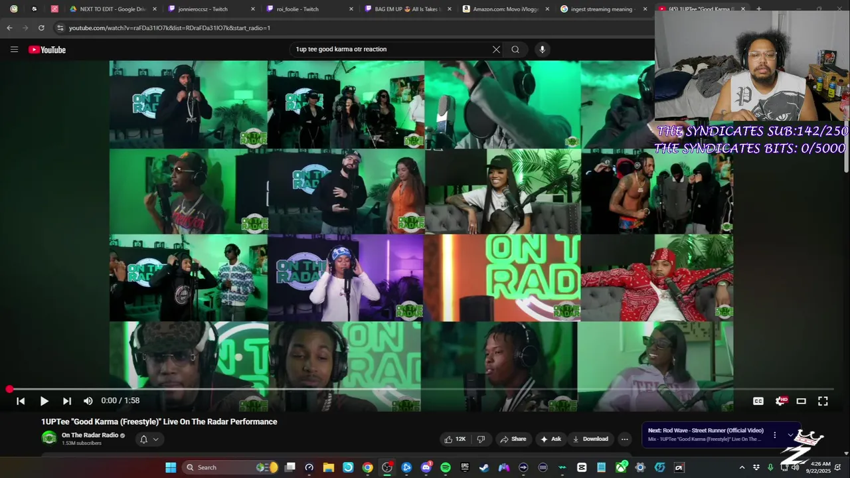This screenshot has width=850, height=478.
Task: Download the video
Action: [x=590, y=439]
